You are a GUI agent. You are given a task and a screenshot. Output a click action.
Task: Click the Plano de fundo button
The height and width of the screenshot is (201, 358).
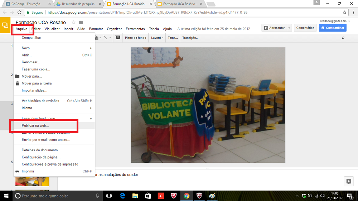[135, 38]
